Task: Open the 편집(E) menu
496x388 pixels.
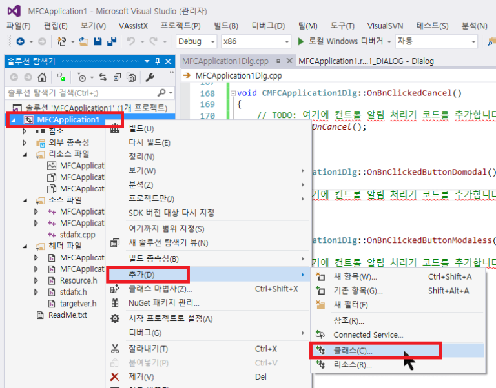Action: pos(56,26)
